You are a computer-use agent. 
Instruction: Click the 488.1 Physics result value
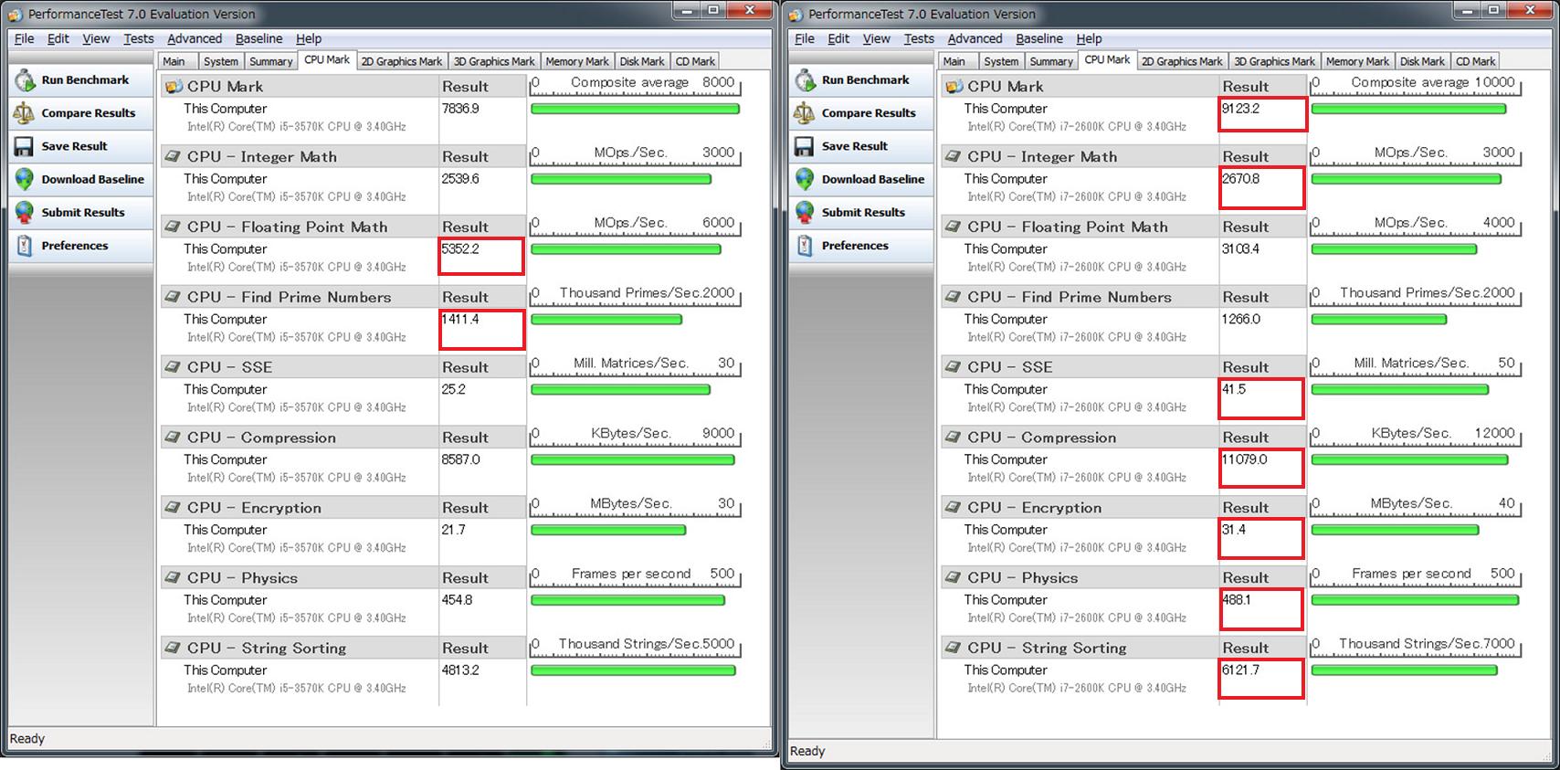(1237, 600)
